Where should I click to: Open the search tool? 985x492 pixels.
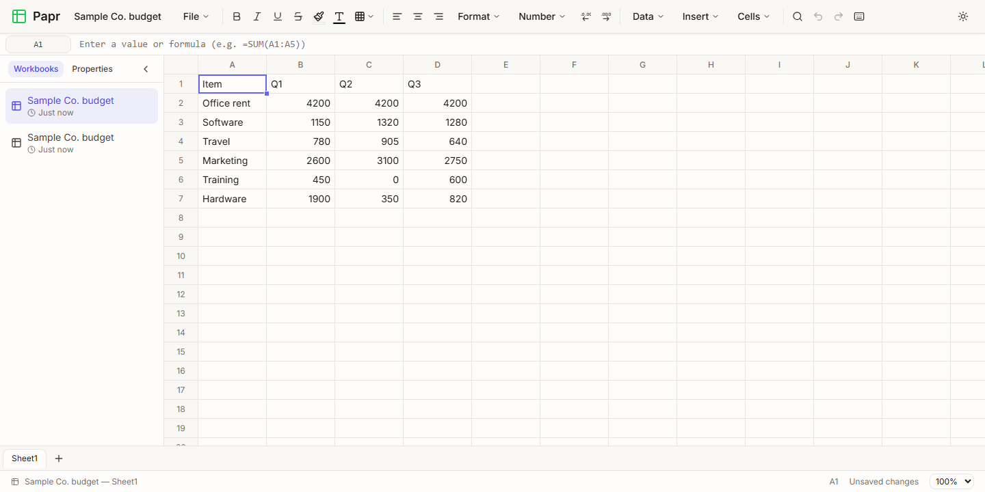798,16
